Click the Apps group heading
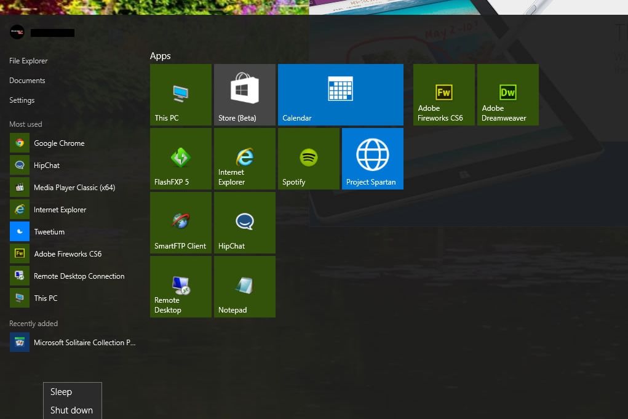 point(160,56)
